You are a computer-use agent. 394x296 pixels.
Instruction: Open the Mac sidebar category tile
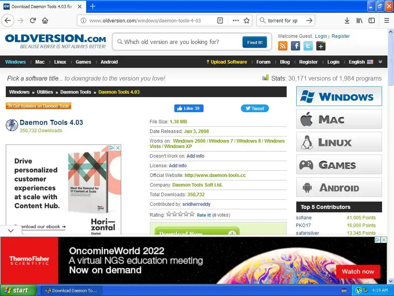[x=339, y=119]
